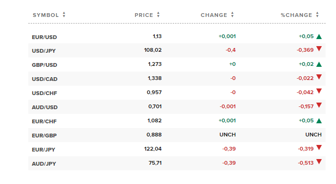
Task: Open the EUR/GBP row symbol
Action: point(44,136)
